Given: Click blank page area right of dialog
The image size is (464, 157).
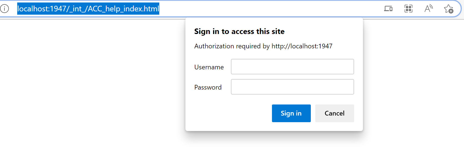Looking at the screenshot, I should 413,83.
